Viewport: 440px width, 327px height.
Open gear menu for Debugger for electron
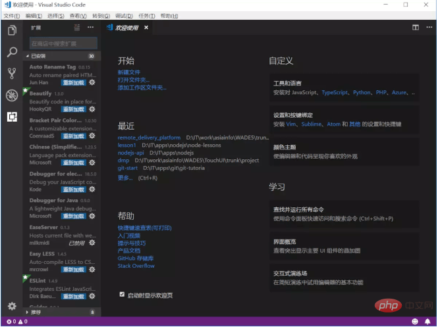92,189
